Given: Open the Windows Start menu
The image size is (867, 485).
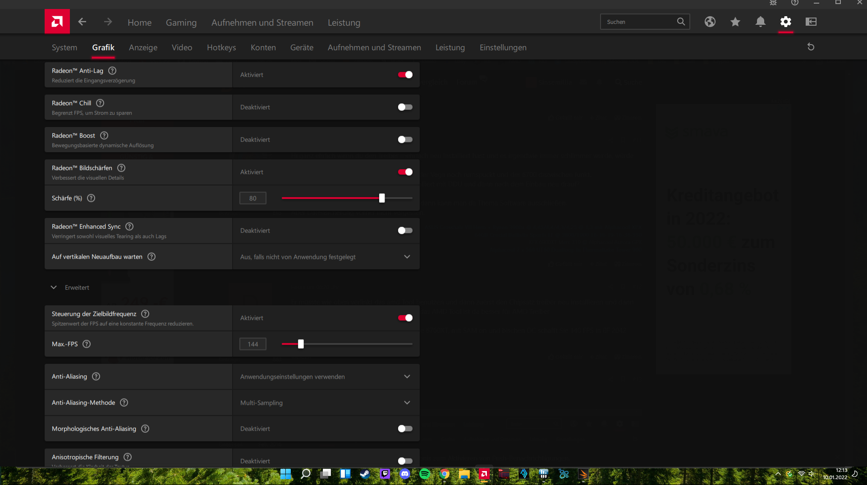Looking at the screenshot, I should pos(285,474).
